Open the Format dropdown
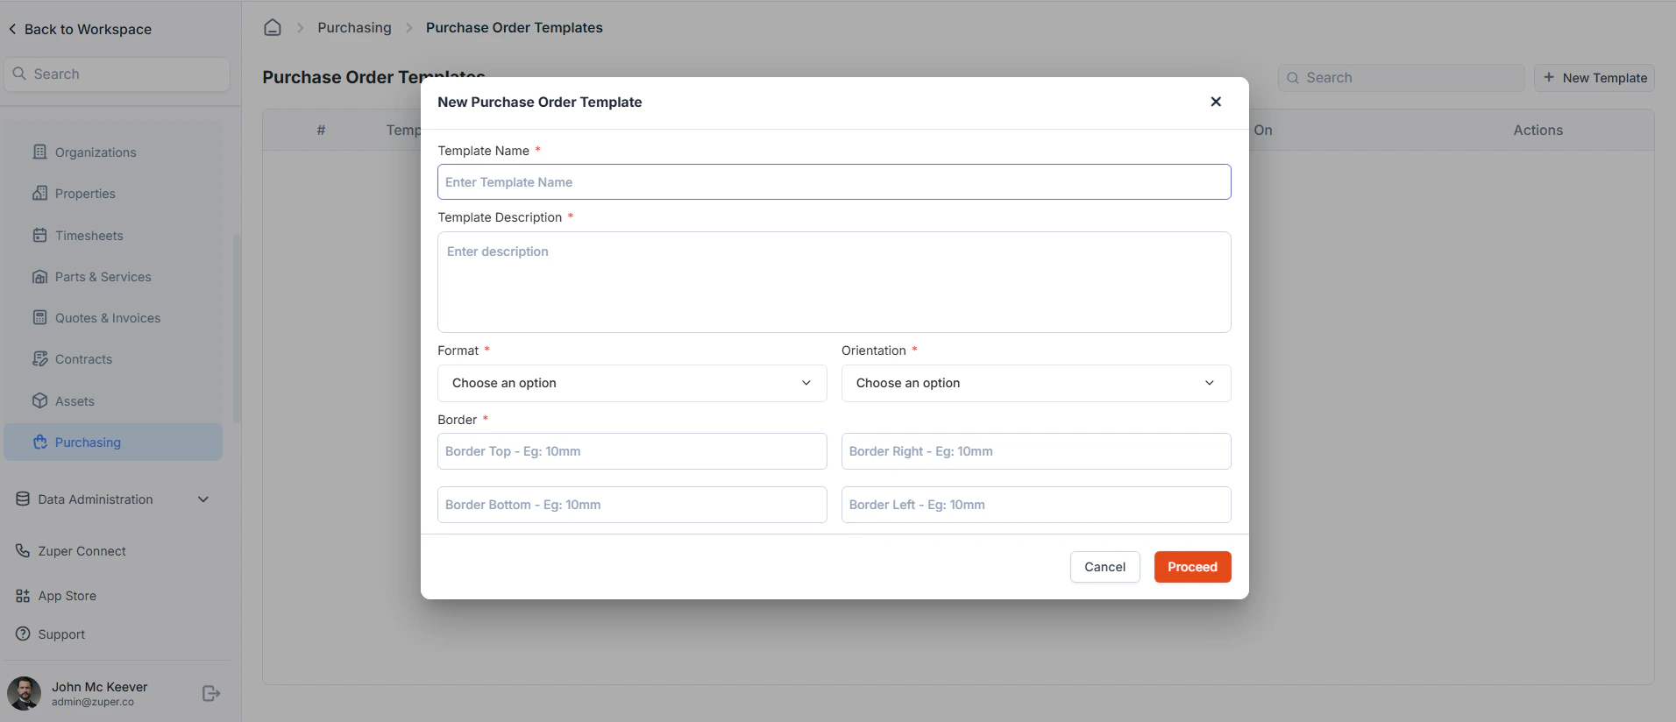 pos(632,383)
